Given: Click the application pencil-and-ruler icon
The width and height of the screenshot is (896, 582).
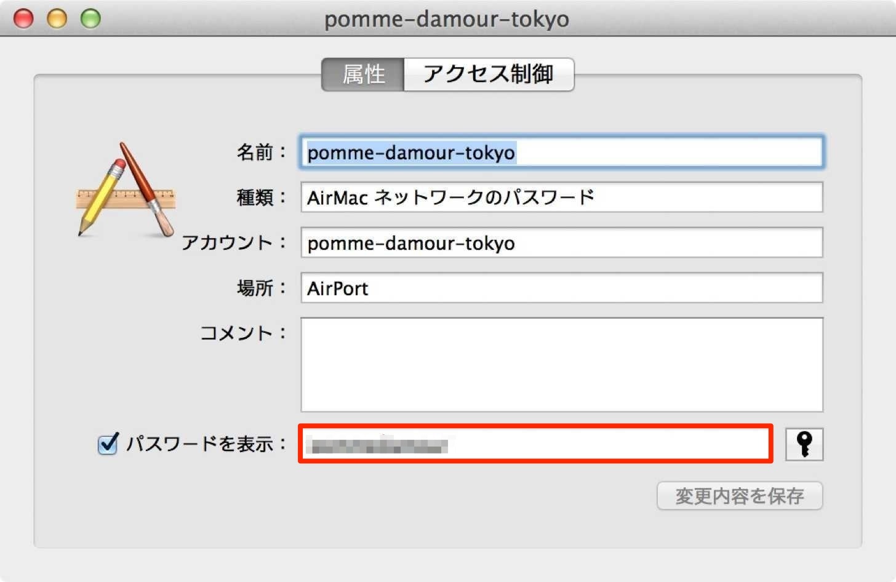Looking at the screenshot, I should 126,189.
